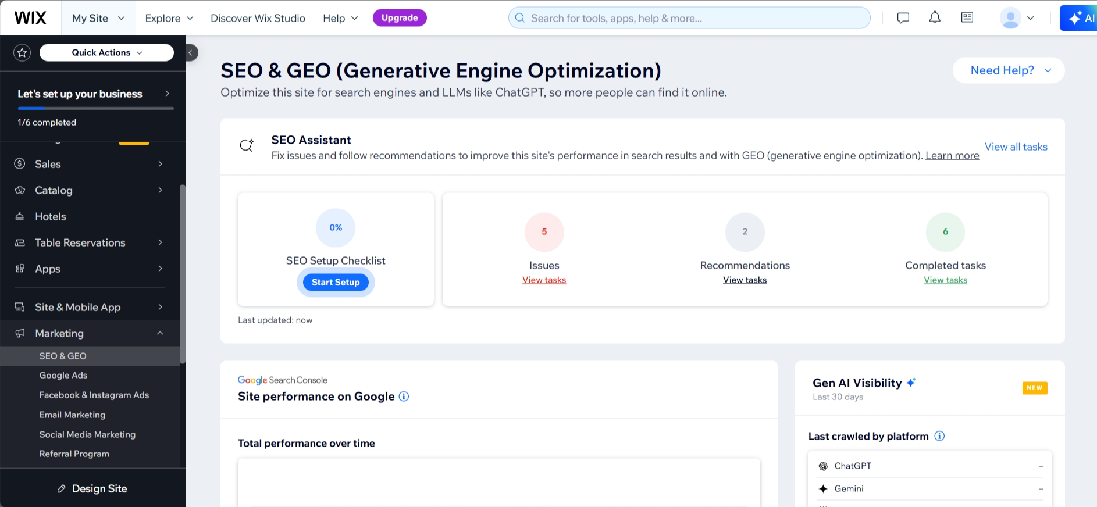Click the sidebar vertical scrollbar
The width and height of the screenshot is (1097, 507).
click(x=182, y=273)
